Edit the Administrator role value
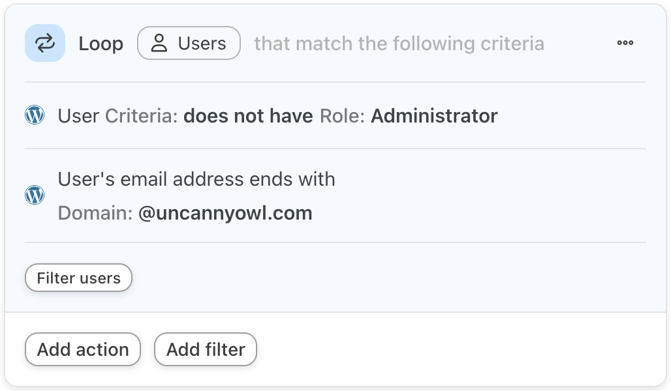 [434, 116]
